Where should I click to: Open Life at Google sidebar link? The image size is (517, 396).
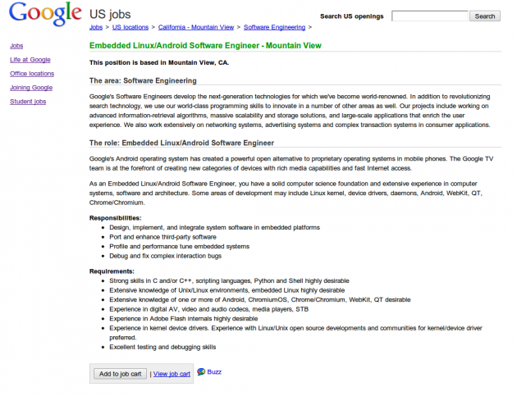(30, 60)
